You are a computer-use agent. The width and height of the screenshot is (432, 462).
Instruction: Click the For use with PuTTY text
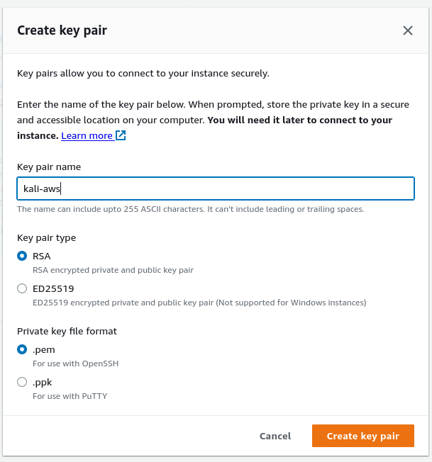[70, 396]
